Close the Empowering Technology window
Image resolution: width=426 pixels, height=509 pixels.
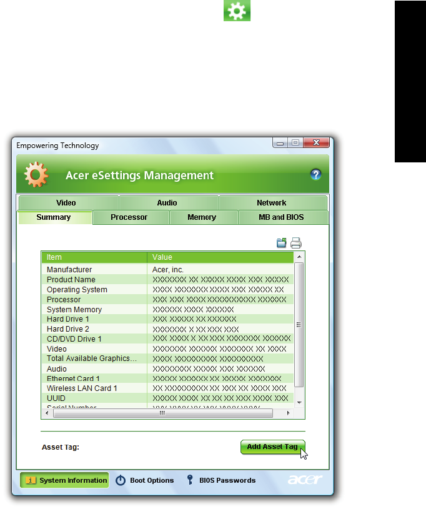(x=316, y=142)
